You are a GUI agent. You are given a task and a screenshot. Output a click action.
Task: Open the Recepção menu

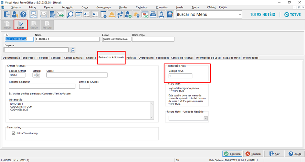pyautogui.click(x=67, y=7)
